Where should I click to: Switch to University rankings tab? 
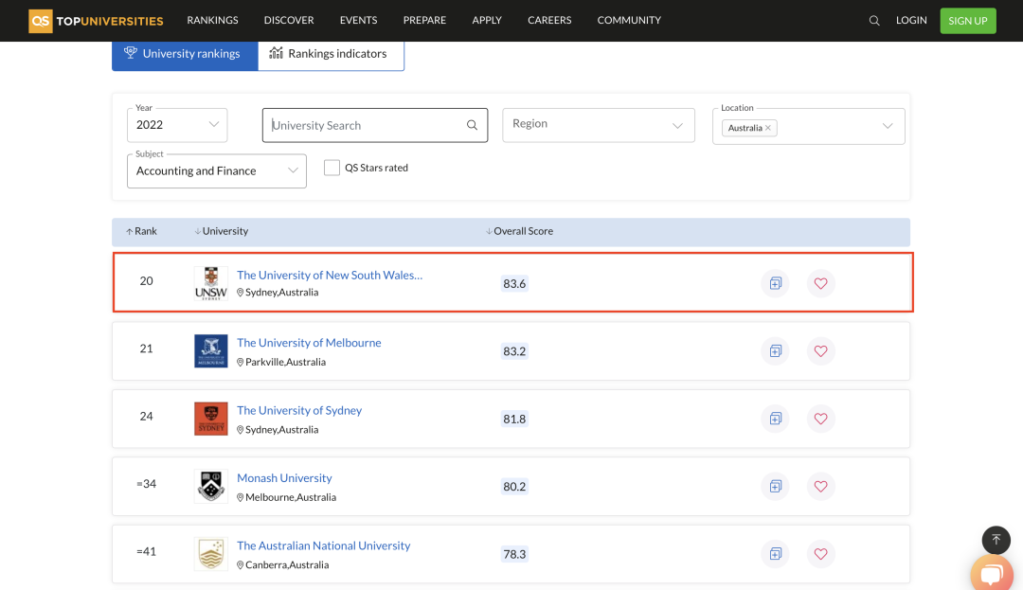click(x=186, y=55)
